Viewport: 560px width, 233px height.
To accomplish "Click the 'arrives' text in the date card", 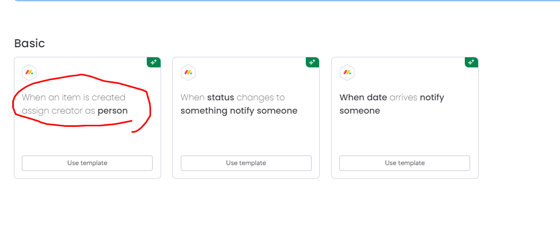I will pos(403,97).
